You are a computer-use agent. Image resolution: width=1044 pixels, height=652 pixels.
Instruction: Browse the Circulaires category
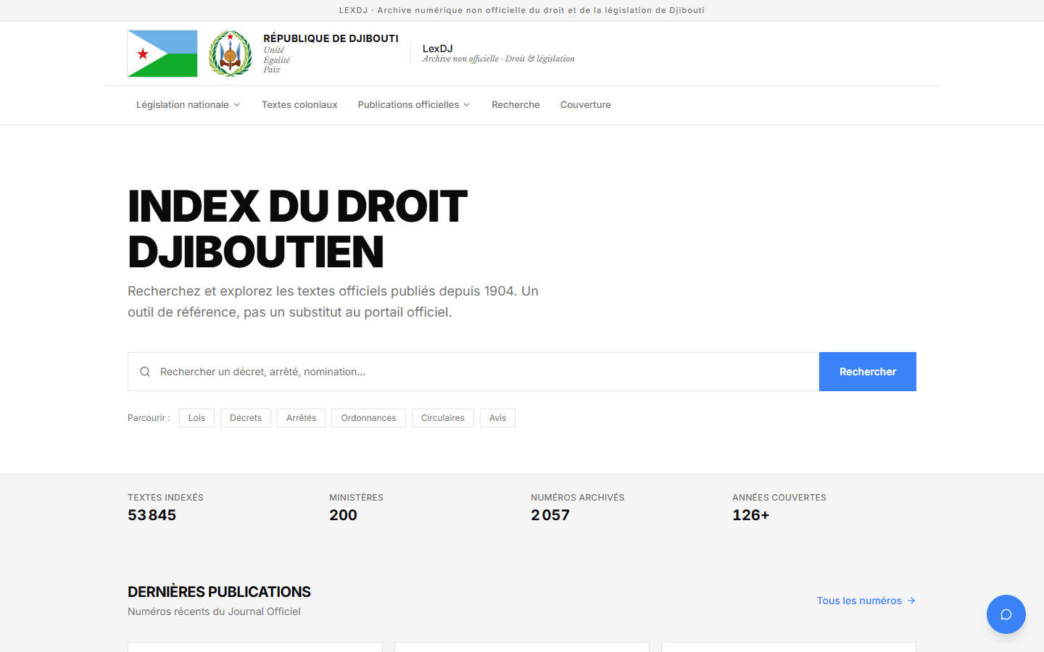443,418
